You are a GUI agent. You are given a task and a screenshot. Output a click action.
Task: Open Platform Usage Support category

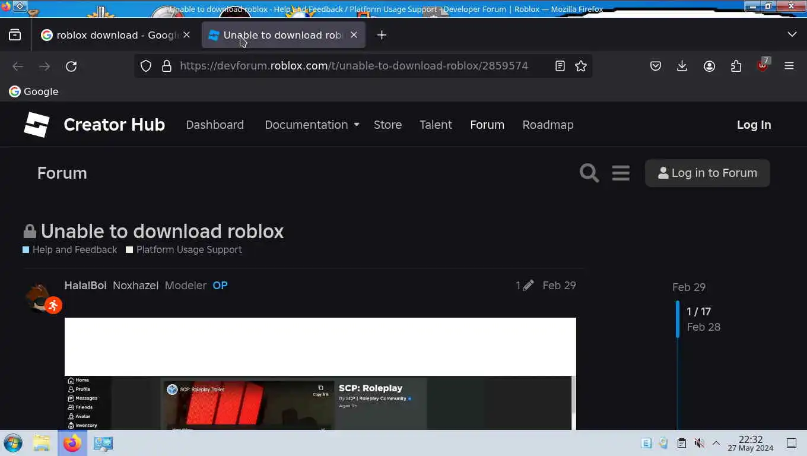184,249
